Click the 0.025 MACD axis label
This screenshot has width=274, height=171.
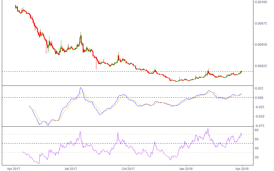point(259,88)
